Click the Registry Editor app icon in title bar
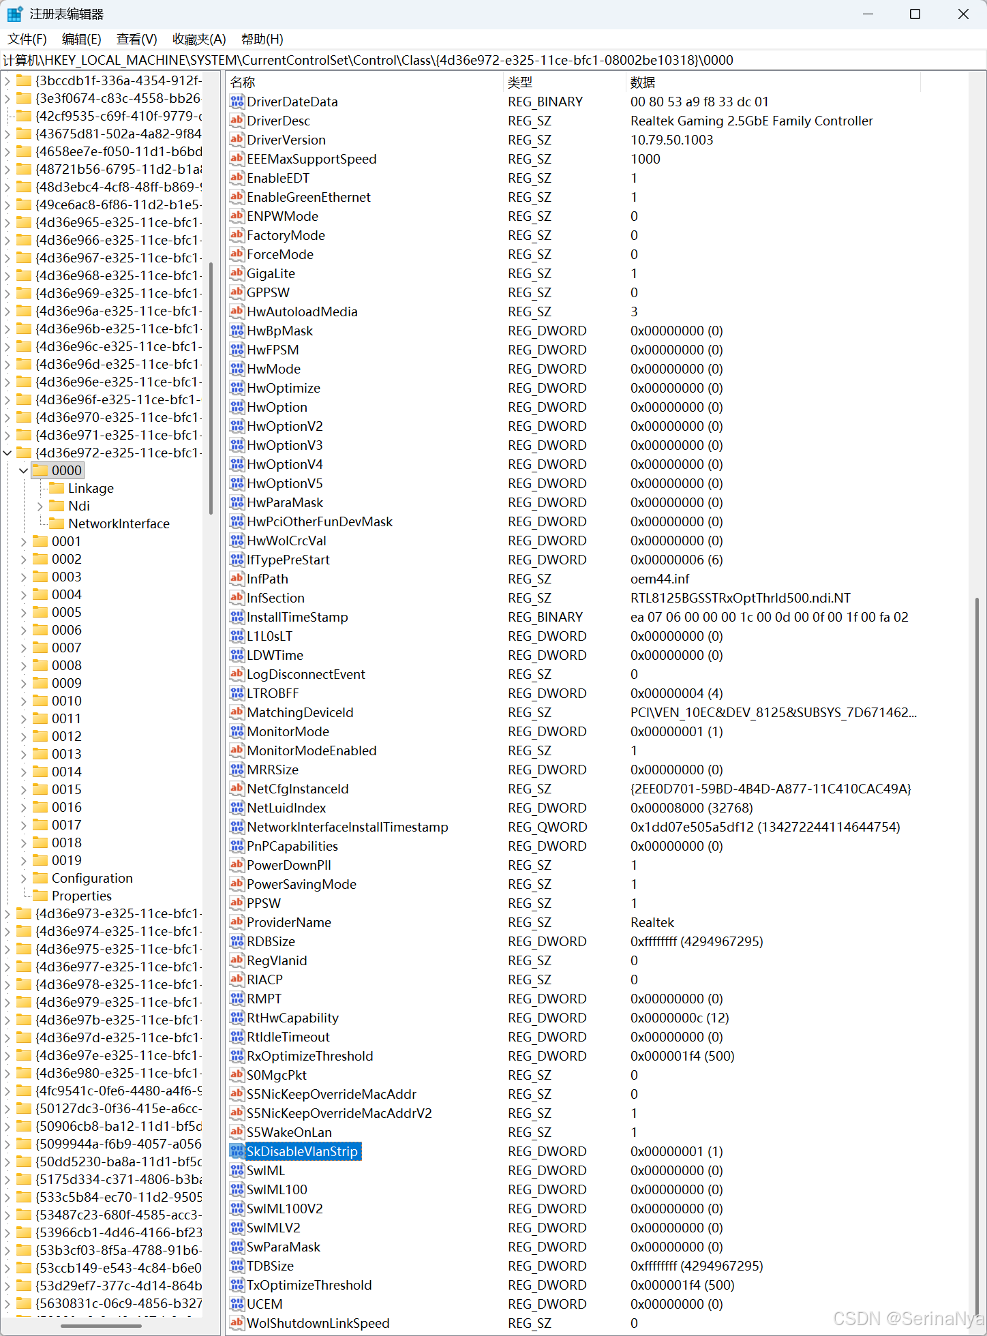 (14, 14)
